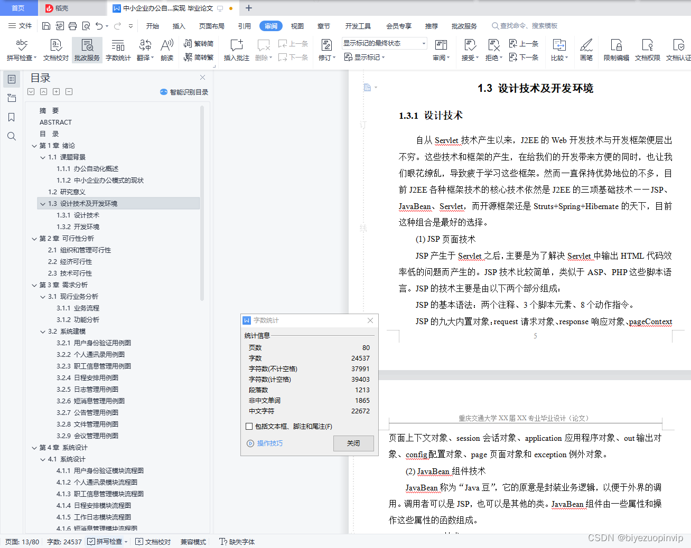Viewport: 691px width, 548px height.
Task: Click 关闭 button in 字数统计 dialog
Action: point(353,443)
